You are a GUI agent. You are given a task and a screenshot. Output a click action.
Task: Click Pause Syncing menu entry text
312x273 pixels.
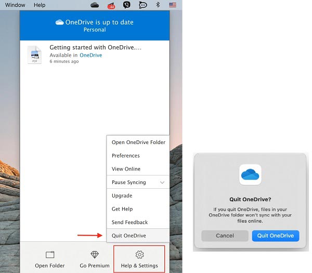tap(129, 183)
